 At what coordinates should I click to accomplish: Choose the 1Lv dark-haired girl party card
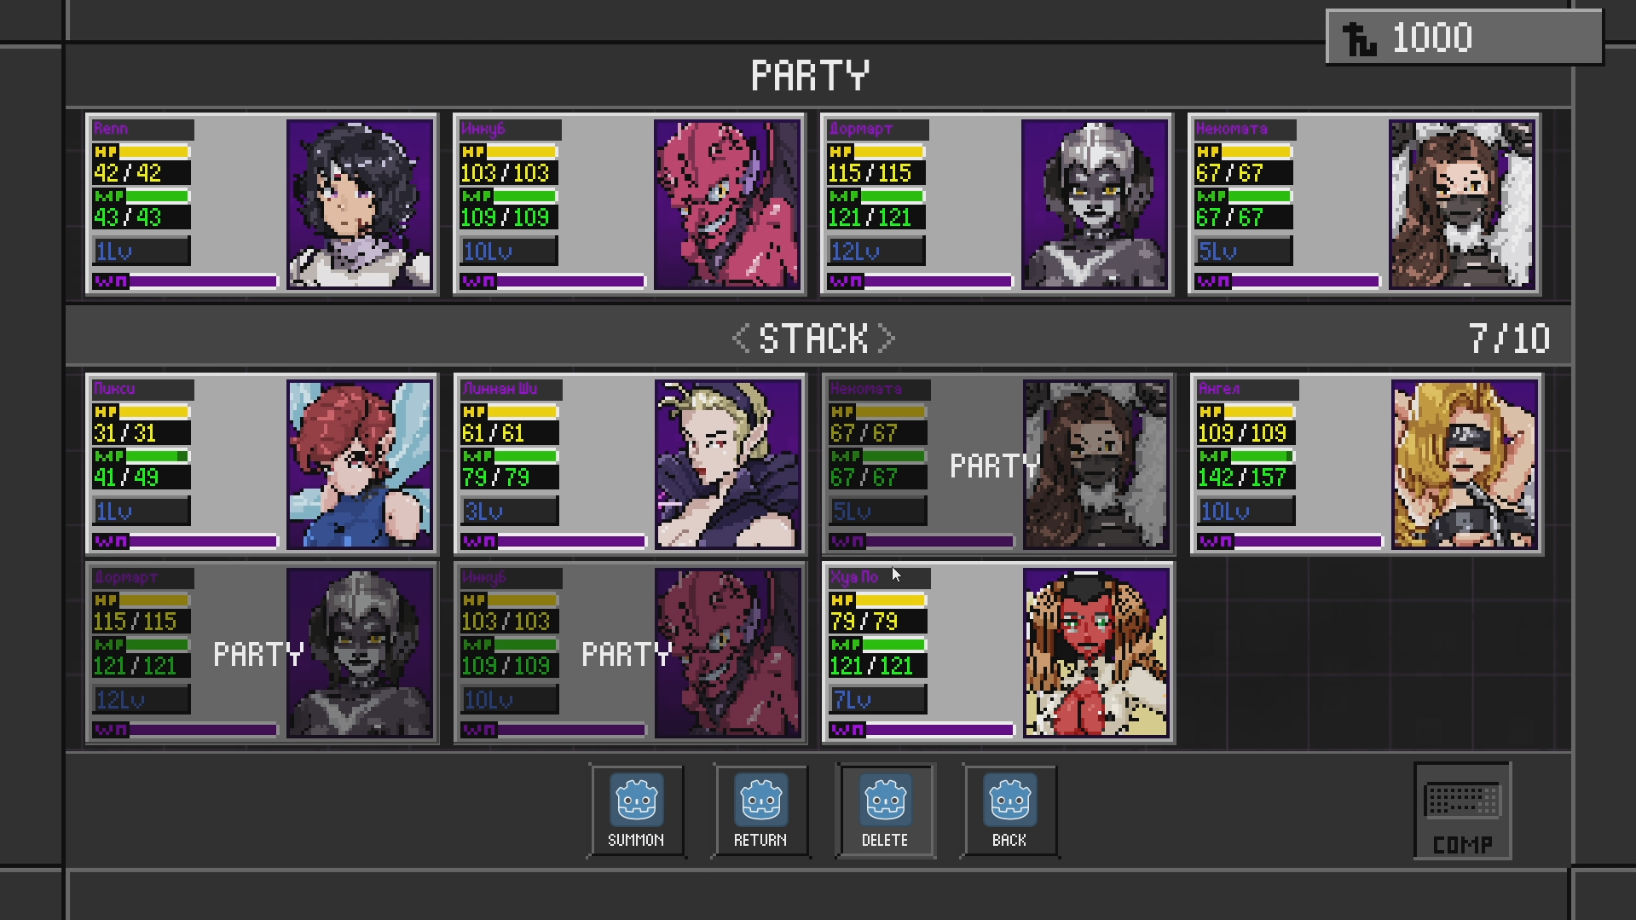[x=262, y=204]
